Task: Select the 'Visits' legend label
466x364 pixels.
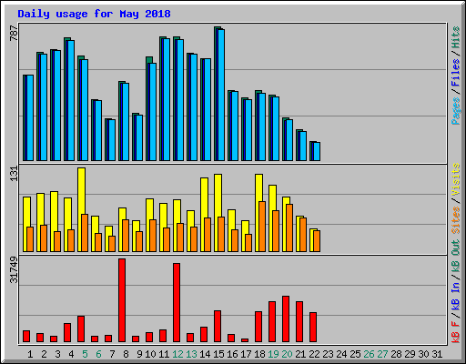Action: pos(456,179)
